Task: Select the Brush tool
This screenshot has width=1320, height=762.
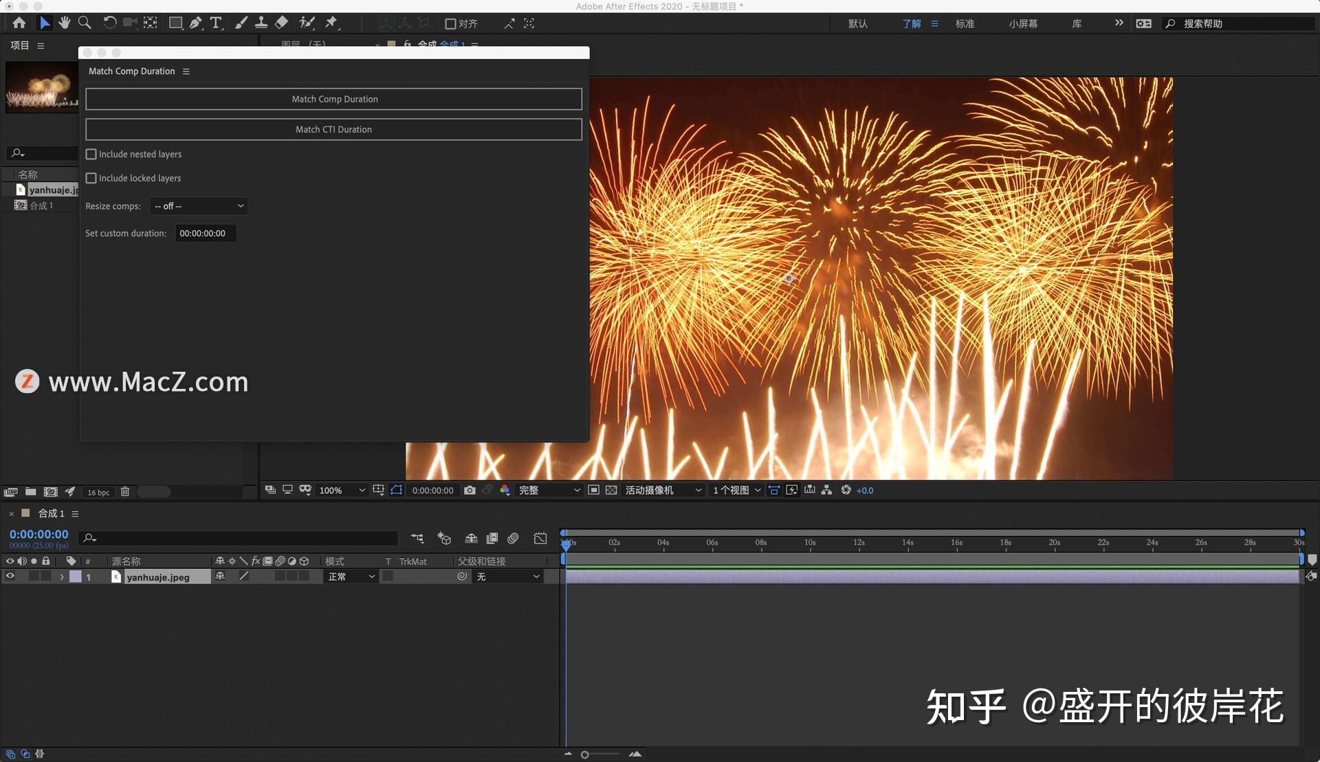Action: click(241, 23)
